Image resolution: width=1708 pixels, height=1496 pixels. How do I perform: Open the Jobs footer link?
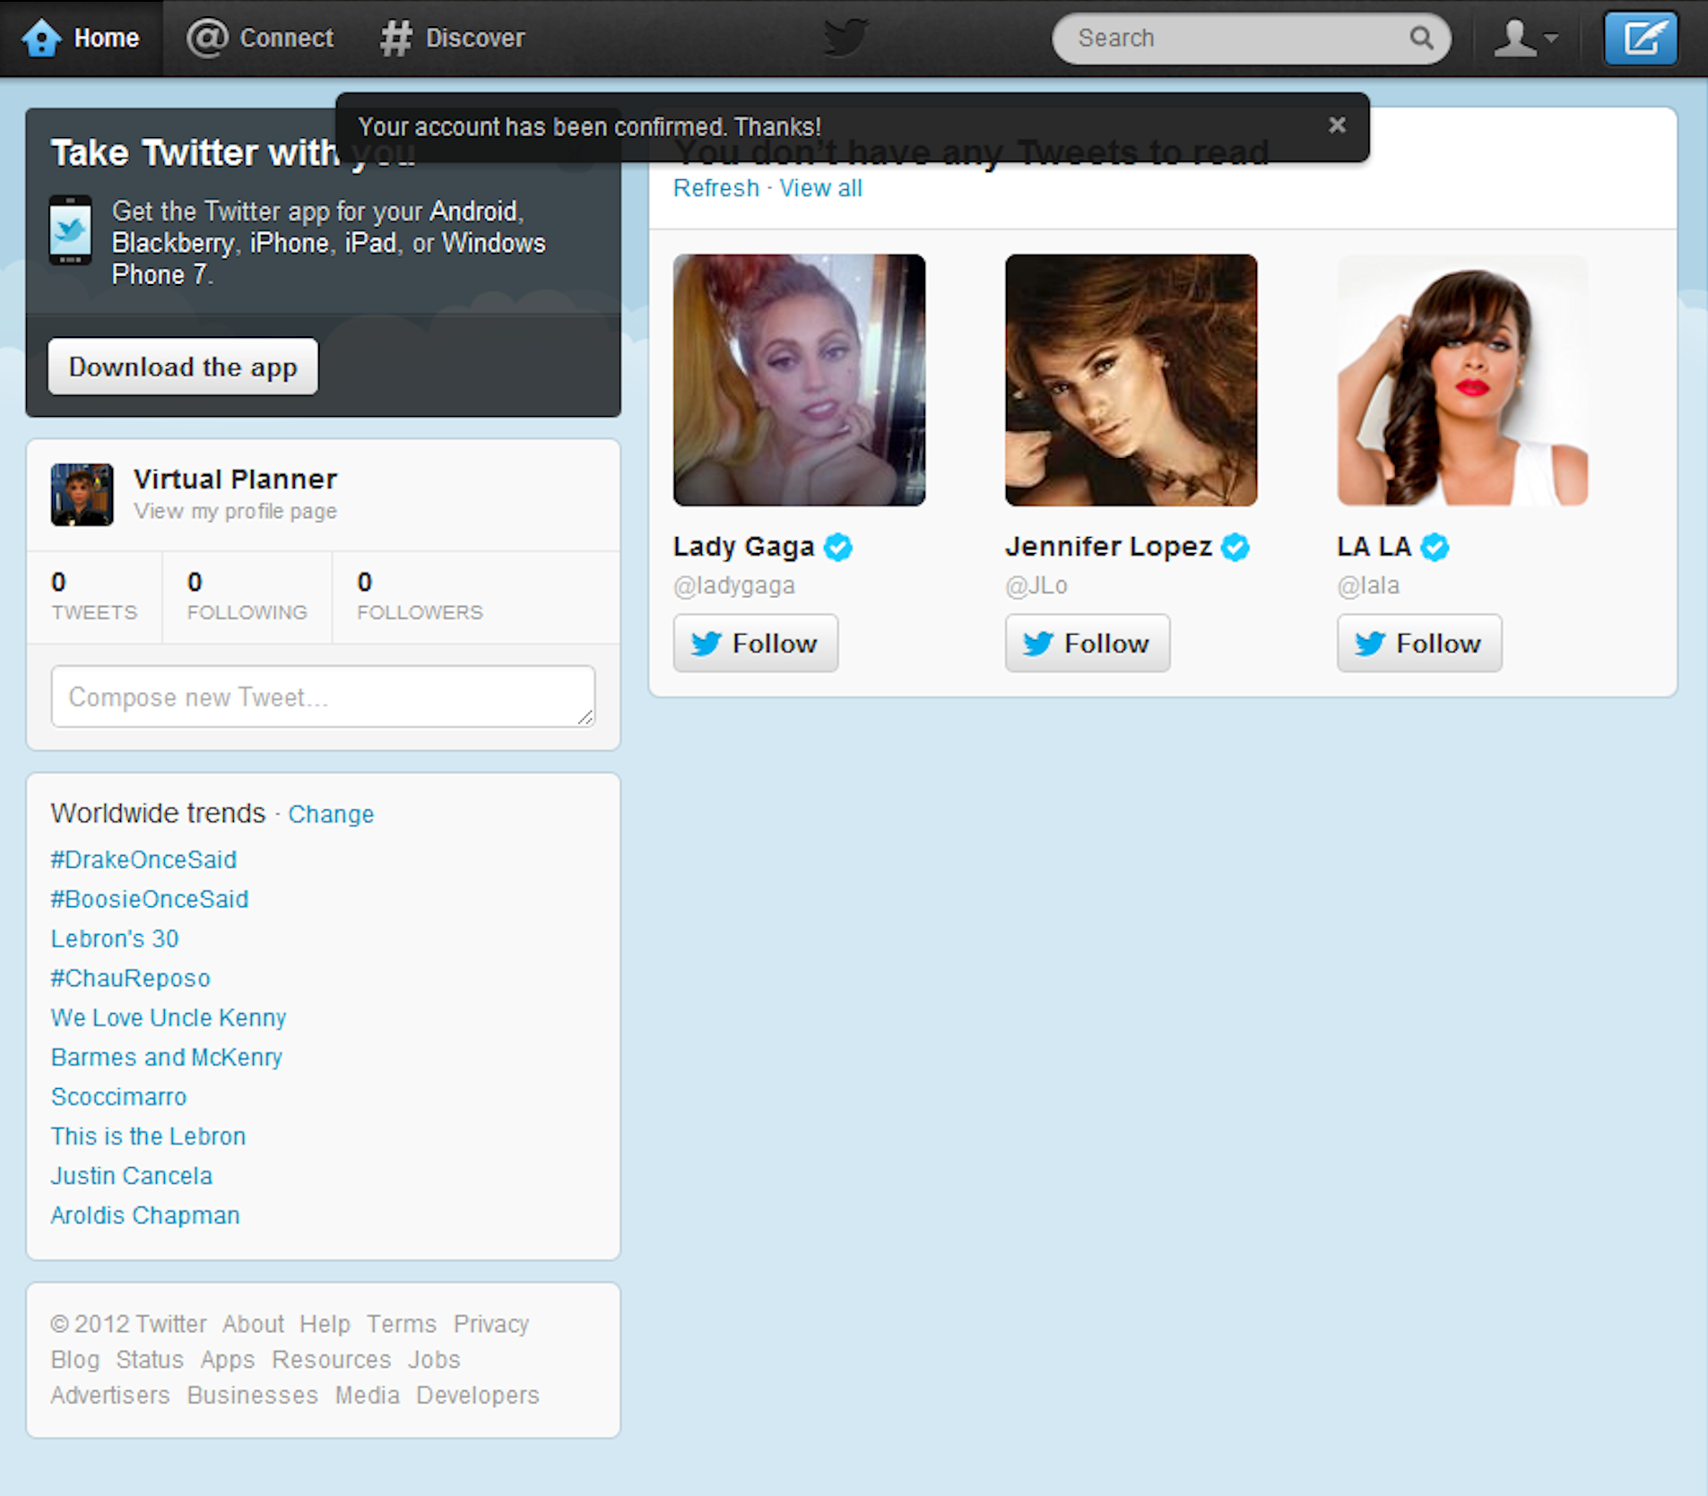click(x=434, y=1360)
